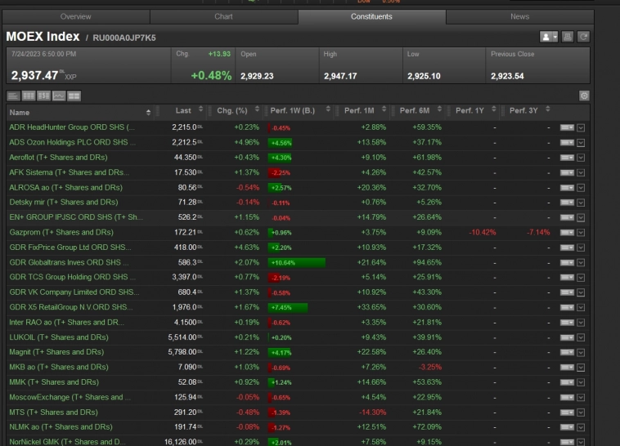Click the green +10.64% bar for Globaltrans
The image size is (620, 446).
pyautogui.click(x=296, y=262)
